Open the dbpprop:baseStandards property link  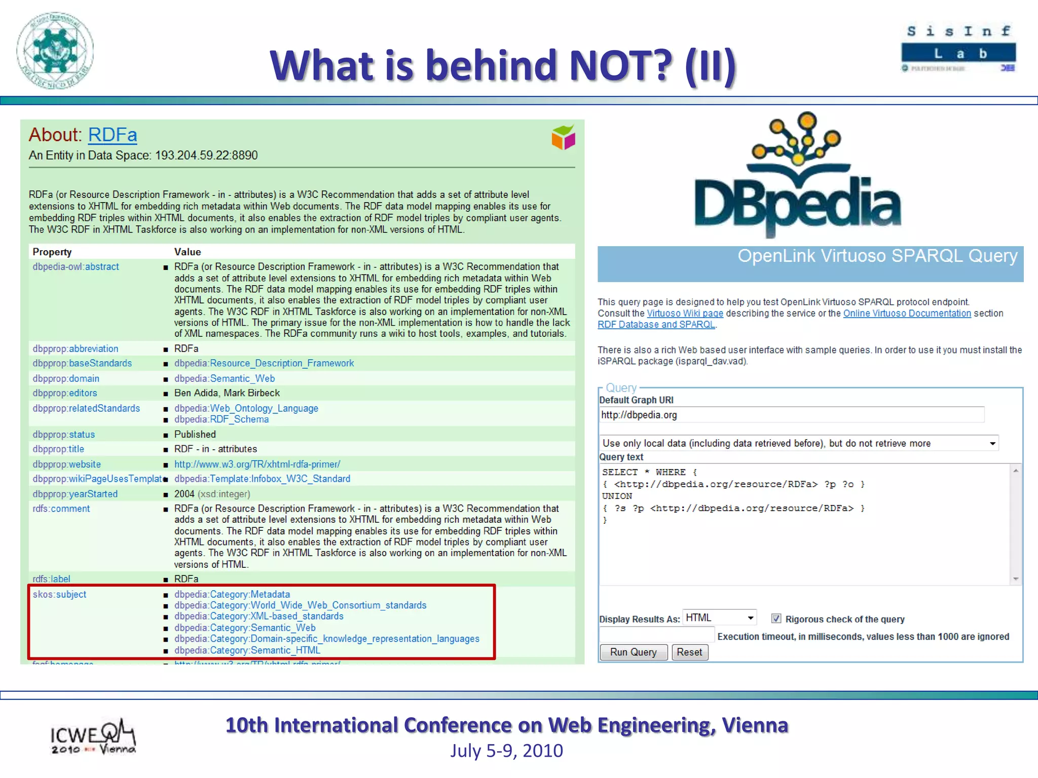coord(82,364)
